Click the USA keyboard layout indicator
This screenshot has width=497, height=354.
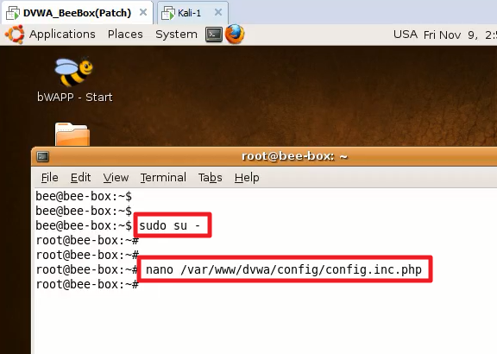point(406,35)
